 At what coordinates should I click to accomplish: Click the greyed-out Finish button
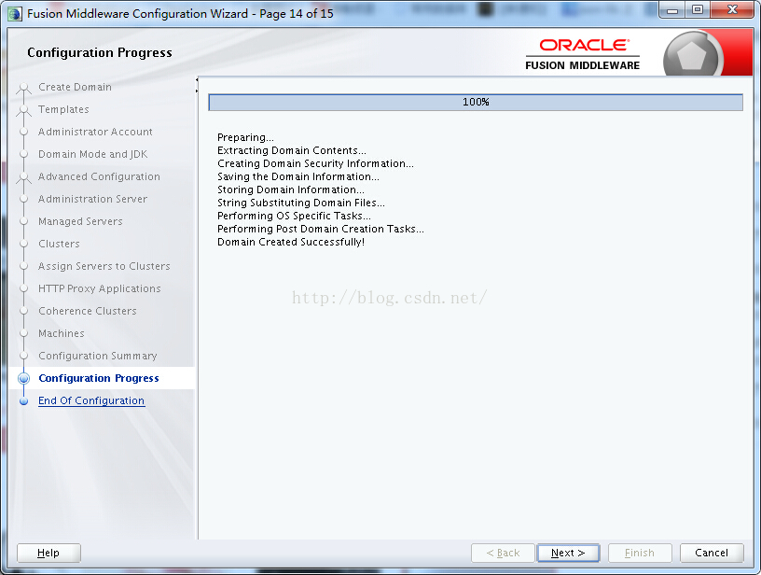coord(640,553)
